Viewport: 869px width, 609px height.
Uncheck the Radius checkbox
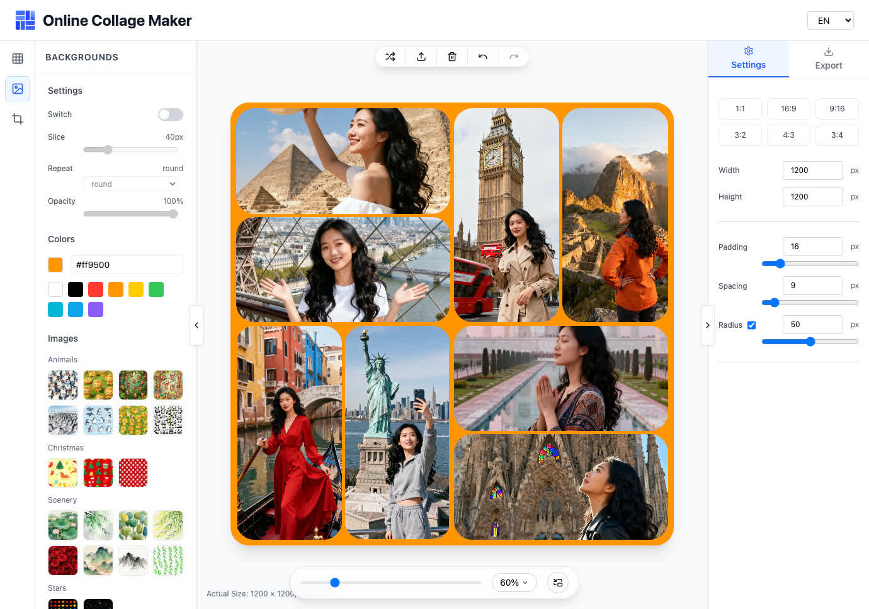pyautogui.click(x=751, y=325)
